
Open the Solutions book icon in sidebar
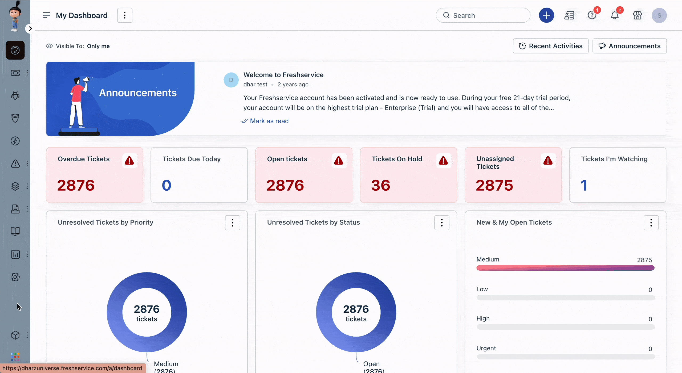[x=15, y=232]
